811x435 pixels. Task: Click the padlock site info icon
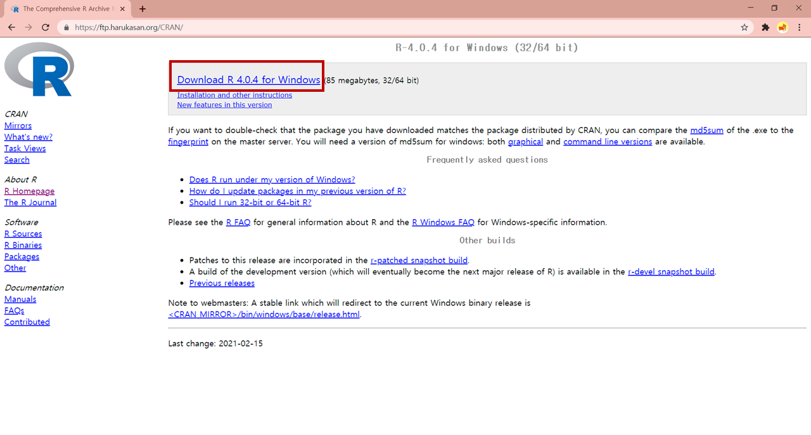(67, 28)
